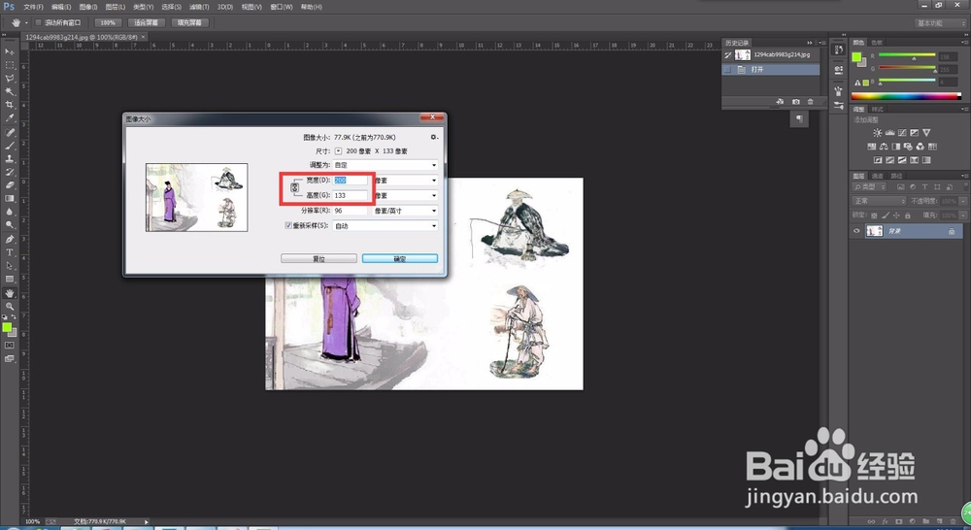Select the Horizontal Type tool

[x=10, y=252]
